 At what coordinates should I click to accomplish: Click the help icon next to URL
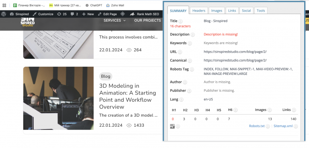pyautogui.click(x=180, y=52)
